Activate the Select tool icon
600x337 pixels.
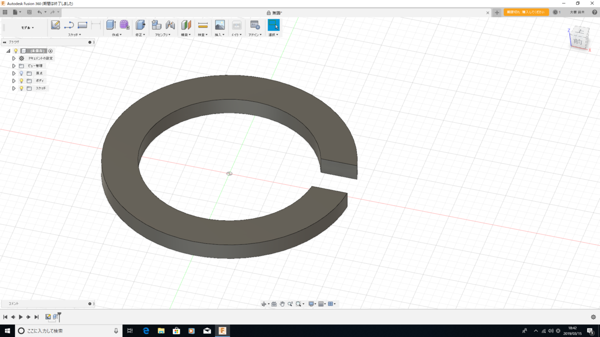tap(273, 25)
